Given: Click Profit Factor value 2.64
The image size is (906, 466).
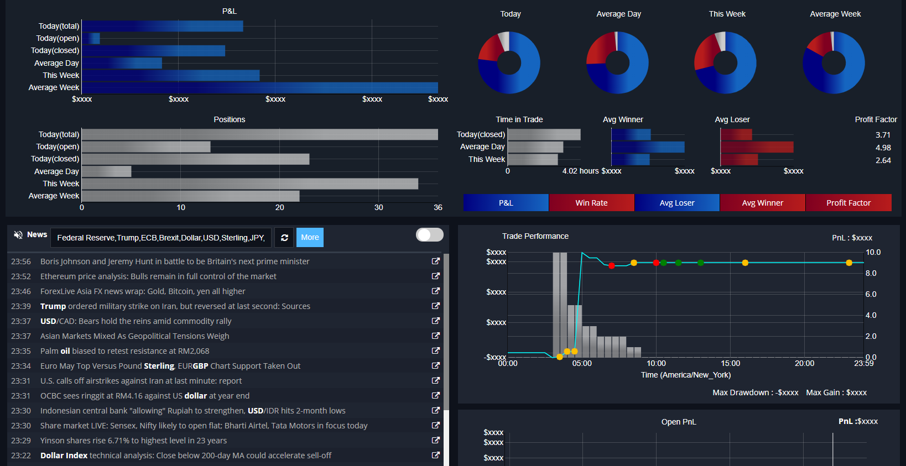Looking at the screenshot, I should (883, 160).
